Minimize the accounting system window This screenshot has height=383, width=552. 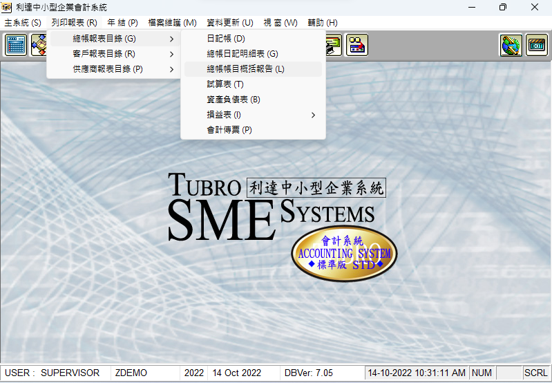[x=472, y=7]
